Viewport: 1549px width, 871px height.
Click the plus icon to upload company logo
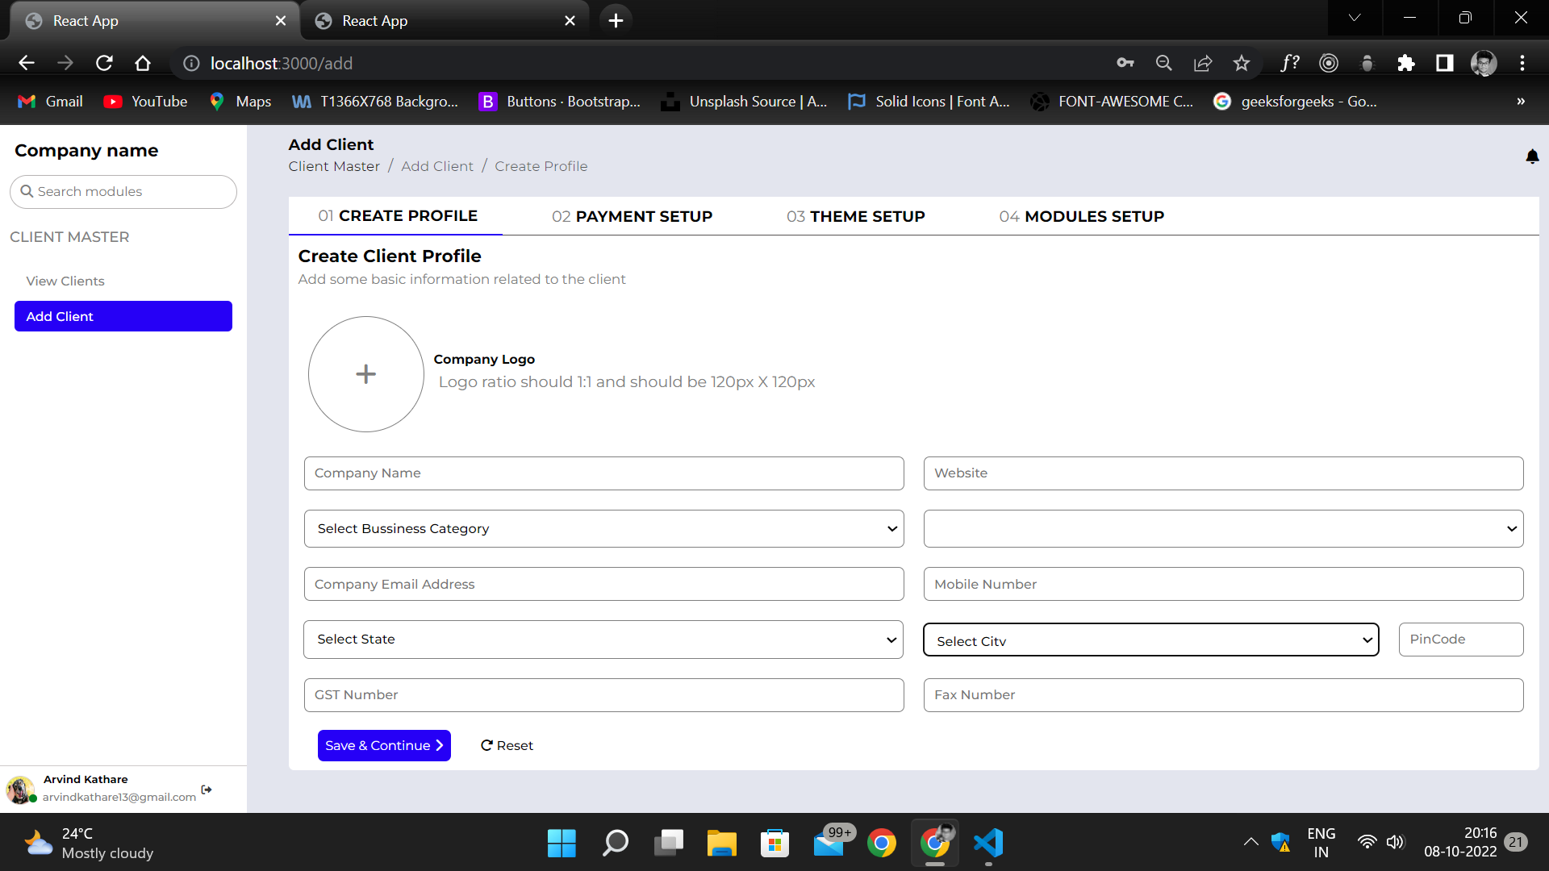[x=365, y=374]
